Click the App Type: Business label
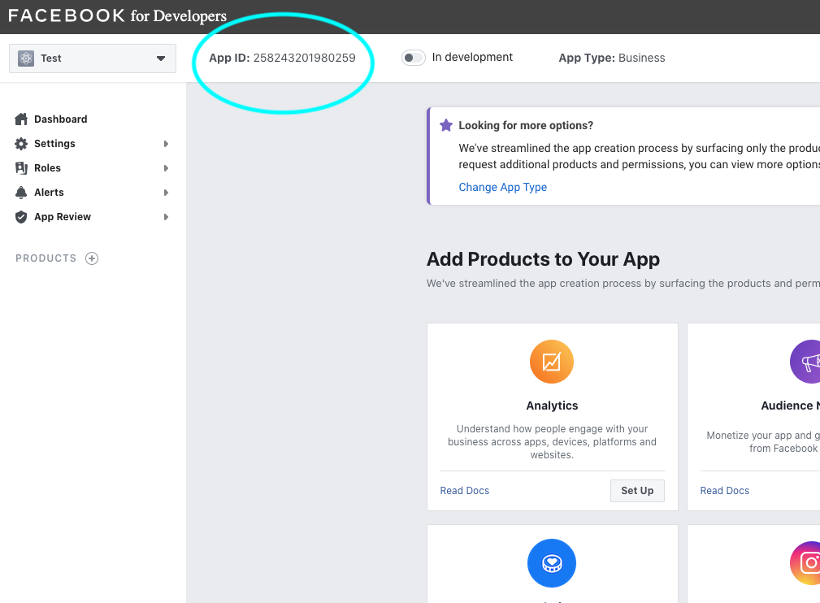 pos(612,58)
